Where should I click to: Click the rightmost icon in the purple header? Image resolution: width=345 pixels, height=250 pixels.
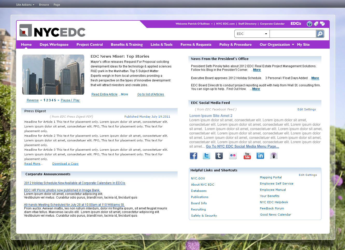(322, 24)
